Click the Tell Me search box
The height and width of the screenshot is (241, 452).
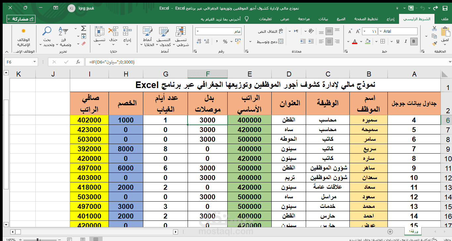pyautogui.click(x=224, y=19)
